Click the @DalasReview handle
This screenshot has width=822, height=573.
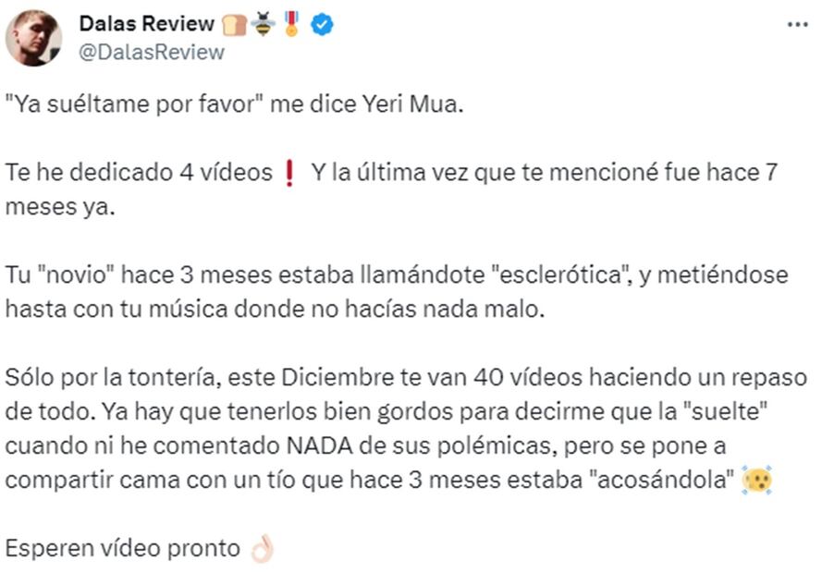(152, 52)
